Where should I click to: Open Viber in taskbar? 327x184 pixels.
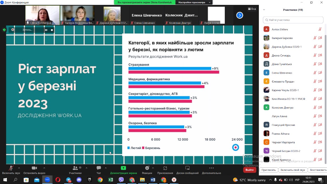coord(121,180)
